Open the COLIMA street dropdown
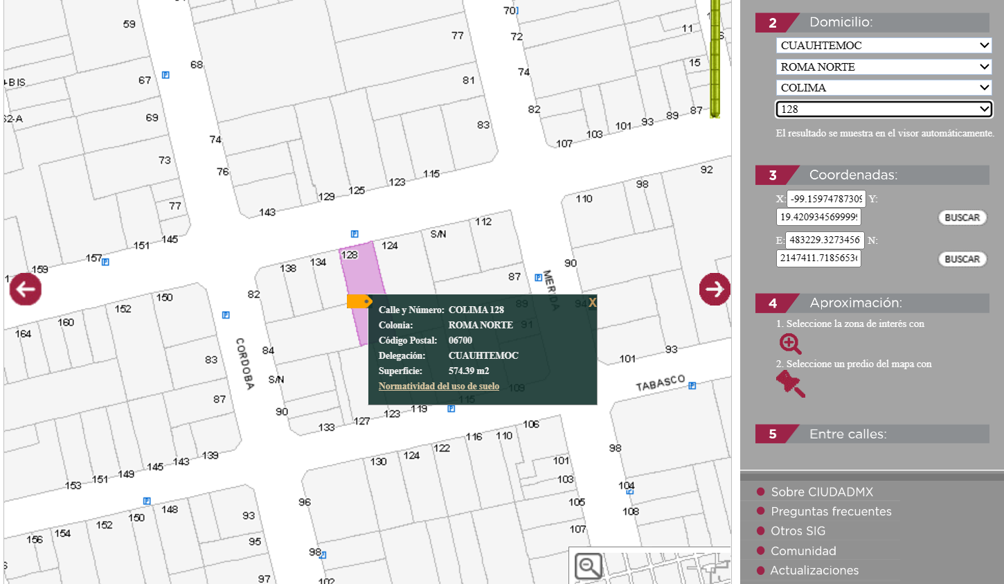Viewport: 1004px width, 584px height. pyautogui.click(x=884, y=88)
